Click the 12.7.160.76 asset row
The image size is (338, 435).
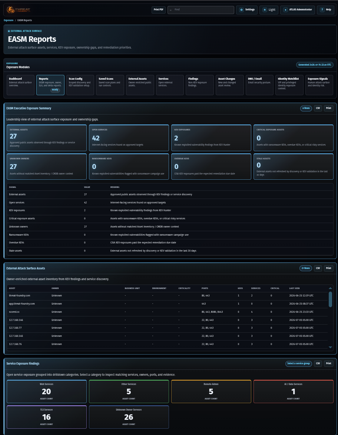167,344
